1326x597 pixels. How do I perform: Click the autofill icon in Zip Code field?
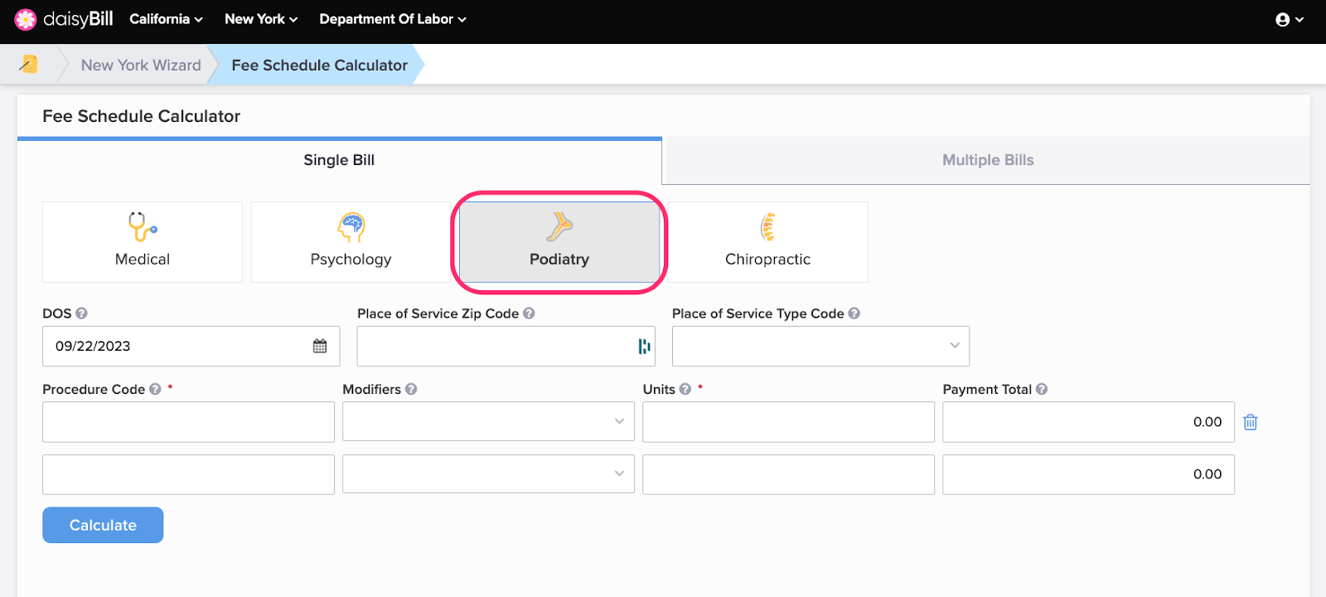(x=644, y=346)
